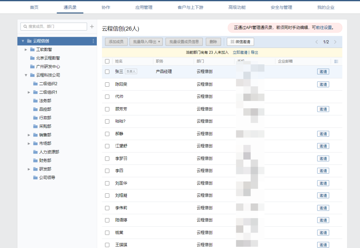
Task: Open the 批量导入/导出 dropdown
Action: click(146, 42)
